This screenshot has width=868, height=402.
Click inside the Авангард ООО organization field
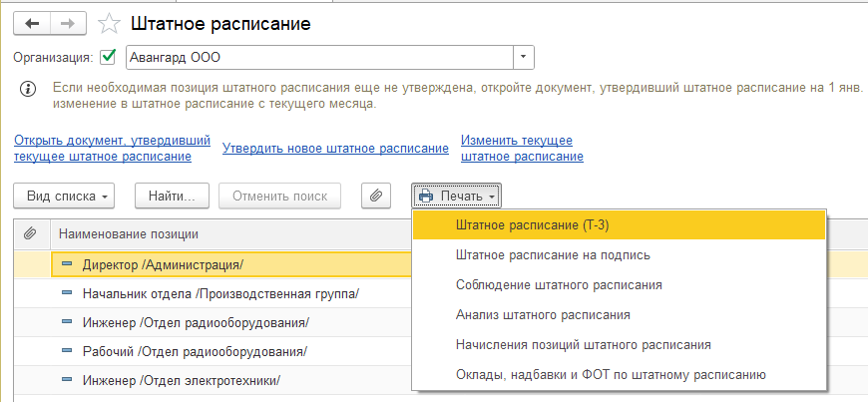pyautogui.click(x=320, y=57)
